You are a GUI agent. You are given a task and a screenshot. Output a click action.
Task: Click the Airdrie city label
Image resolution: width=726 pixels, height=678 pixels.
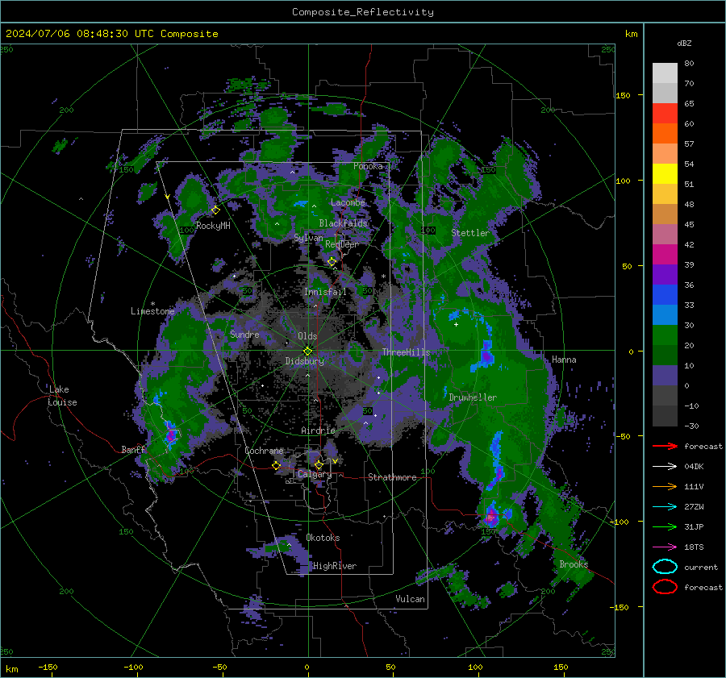(318, 431)
